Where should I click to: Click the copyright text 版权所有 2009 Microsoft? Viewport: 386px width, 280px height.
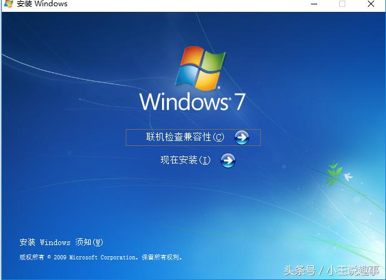pos(101,257)
